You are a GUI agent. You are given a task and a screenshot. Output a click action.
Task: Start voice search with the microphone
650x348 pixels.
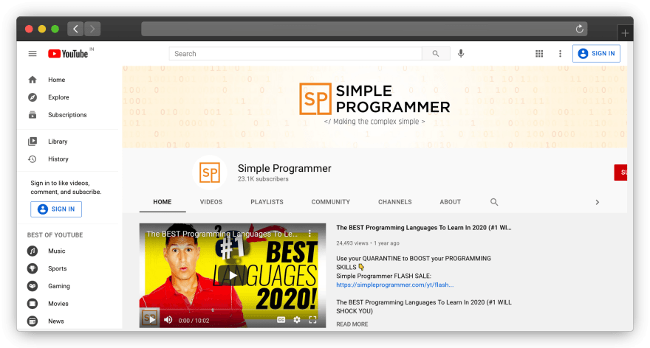[x=461, y=54]
